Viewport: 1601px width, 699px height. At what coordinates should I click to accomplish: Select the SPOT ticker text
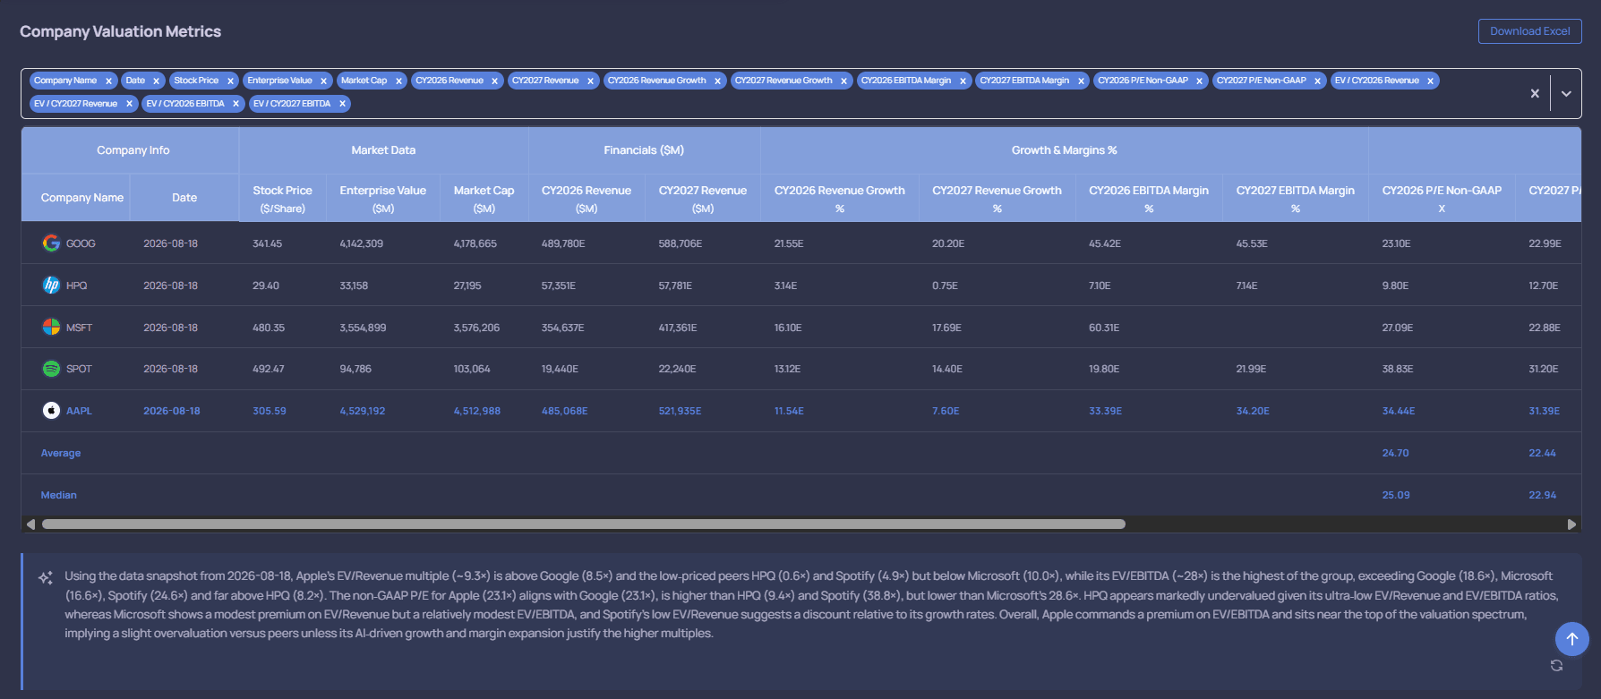pyautogui.click(x=79, y=369)
